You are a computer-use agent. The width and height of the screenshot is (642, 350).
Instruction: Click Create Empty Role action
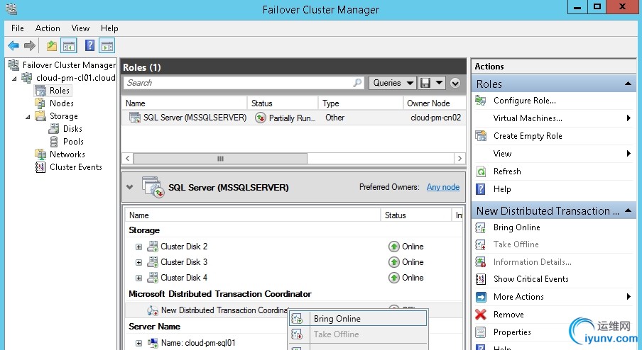pos(528,136)
